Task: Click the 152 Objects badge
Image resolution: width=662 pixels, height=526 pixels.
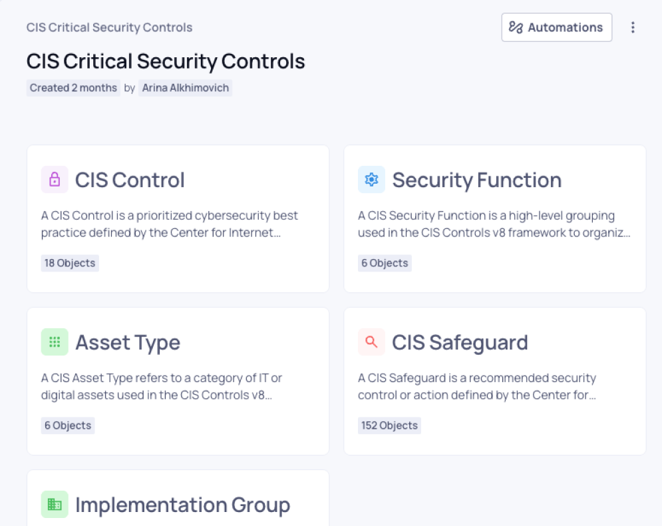Action: tap(389, 425)
